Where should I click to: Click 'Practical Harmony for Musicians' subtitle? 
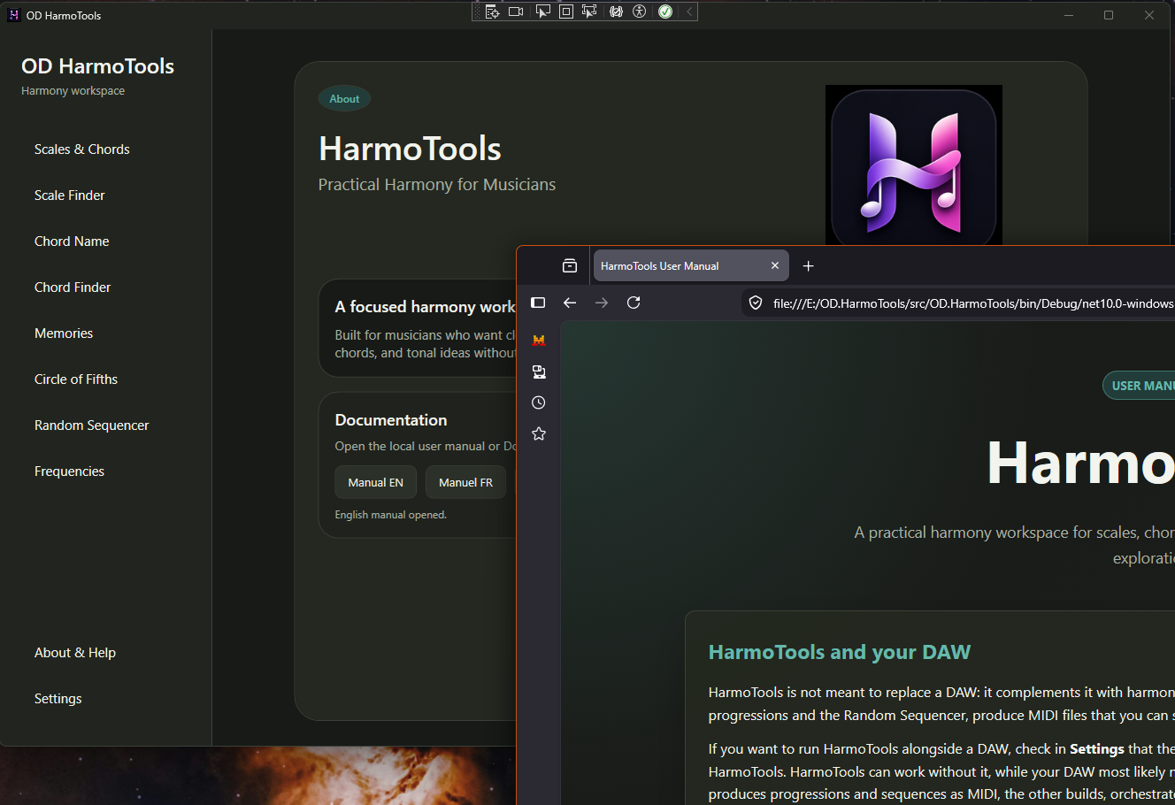[437, 184]
